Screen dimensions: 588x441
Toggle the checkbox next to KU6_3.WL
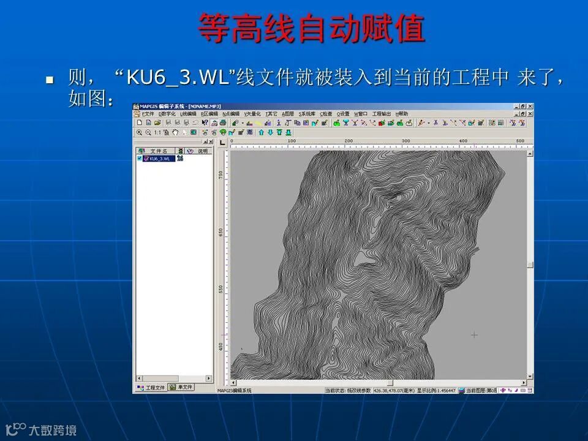click(139, 159)
